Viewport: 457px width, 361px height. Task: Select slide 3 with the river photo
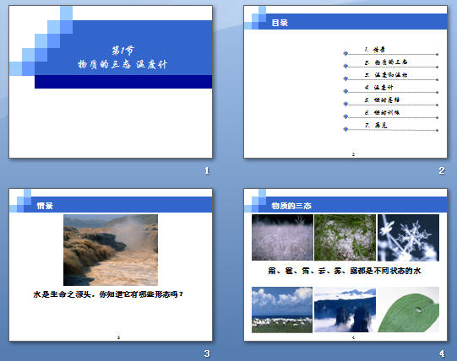point(111,265)
